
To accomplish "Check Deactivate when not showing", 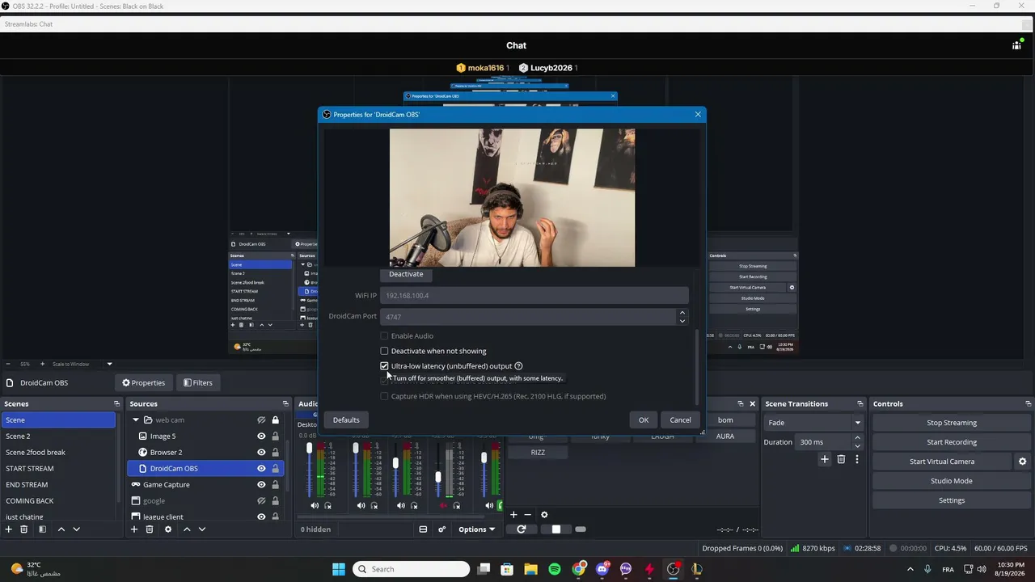I will click(x=384, y=351).
